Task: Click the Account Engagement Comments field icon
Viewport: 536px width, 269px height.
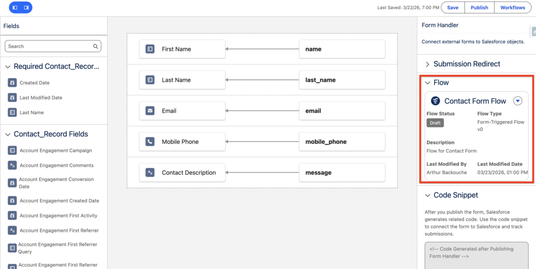Action: coord(12,165)
